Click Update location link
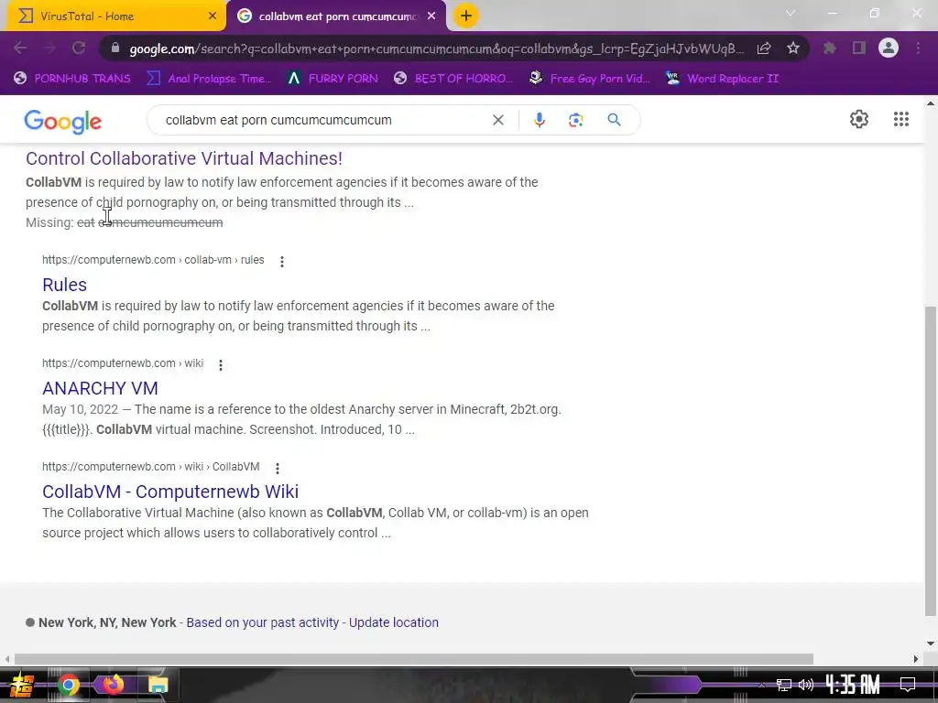Viewport: 938px width, 703px height. tap(394, 622)
